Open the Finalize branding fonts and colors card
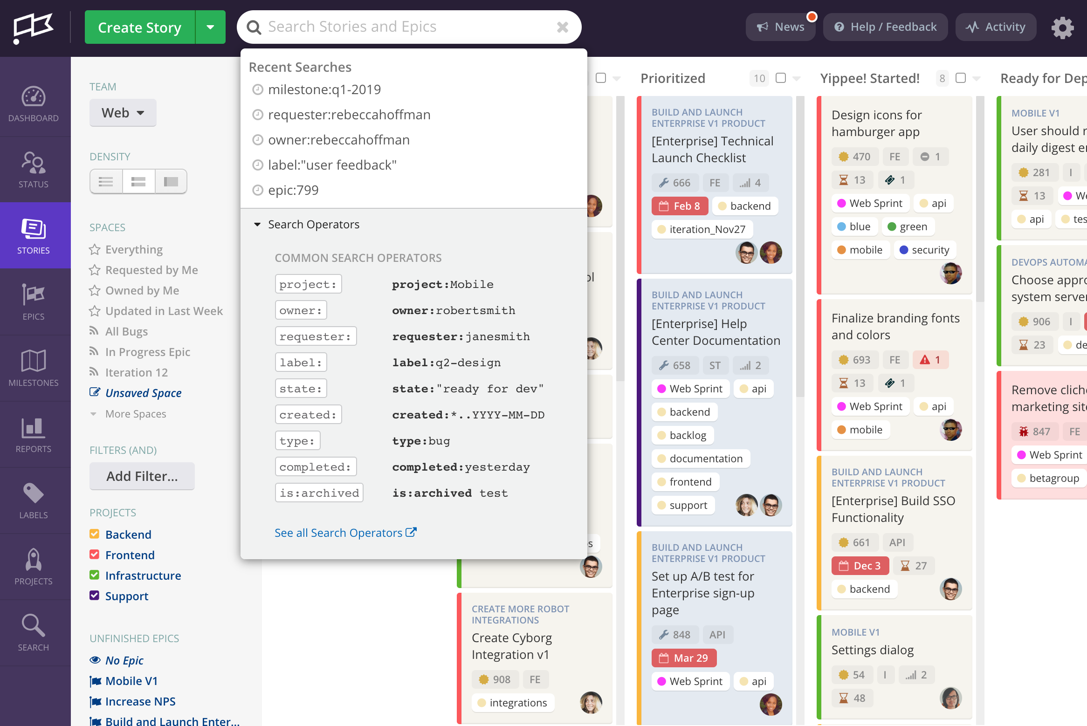This screenshot has width=1087, height=726. click(x=894, y=375)
